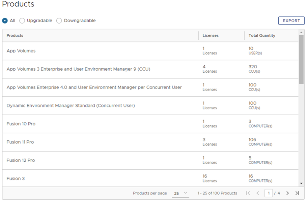Image resolution: width=306 pixels, height=201 pixels.
Task: Click the scrollbar down arrow
Action: 301,183
